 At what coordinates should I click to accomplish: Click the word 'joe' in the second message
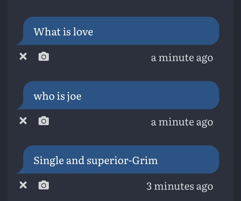[x=74, y=96]
